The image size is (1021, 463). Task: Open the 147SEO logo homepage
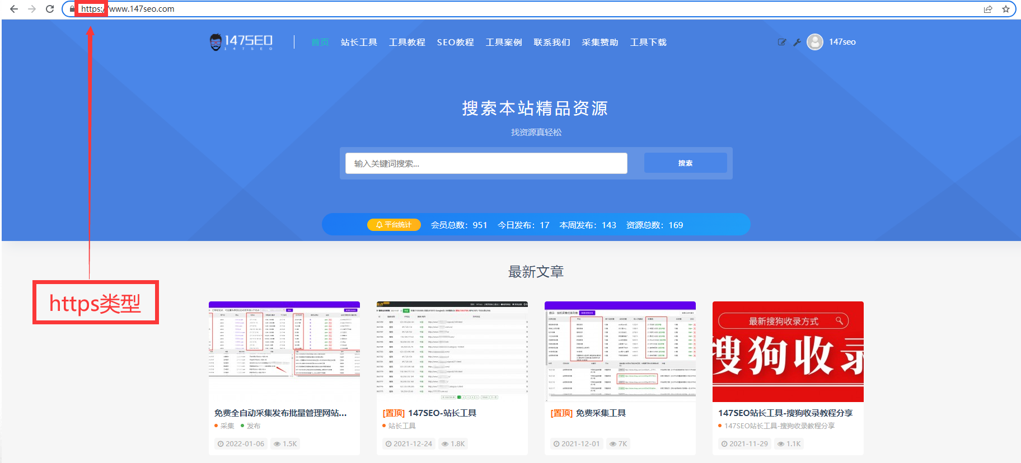click(x=241, y=42)
